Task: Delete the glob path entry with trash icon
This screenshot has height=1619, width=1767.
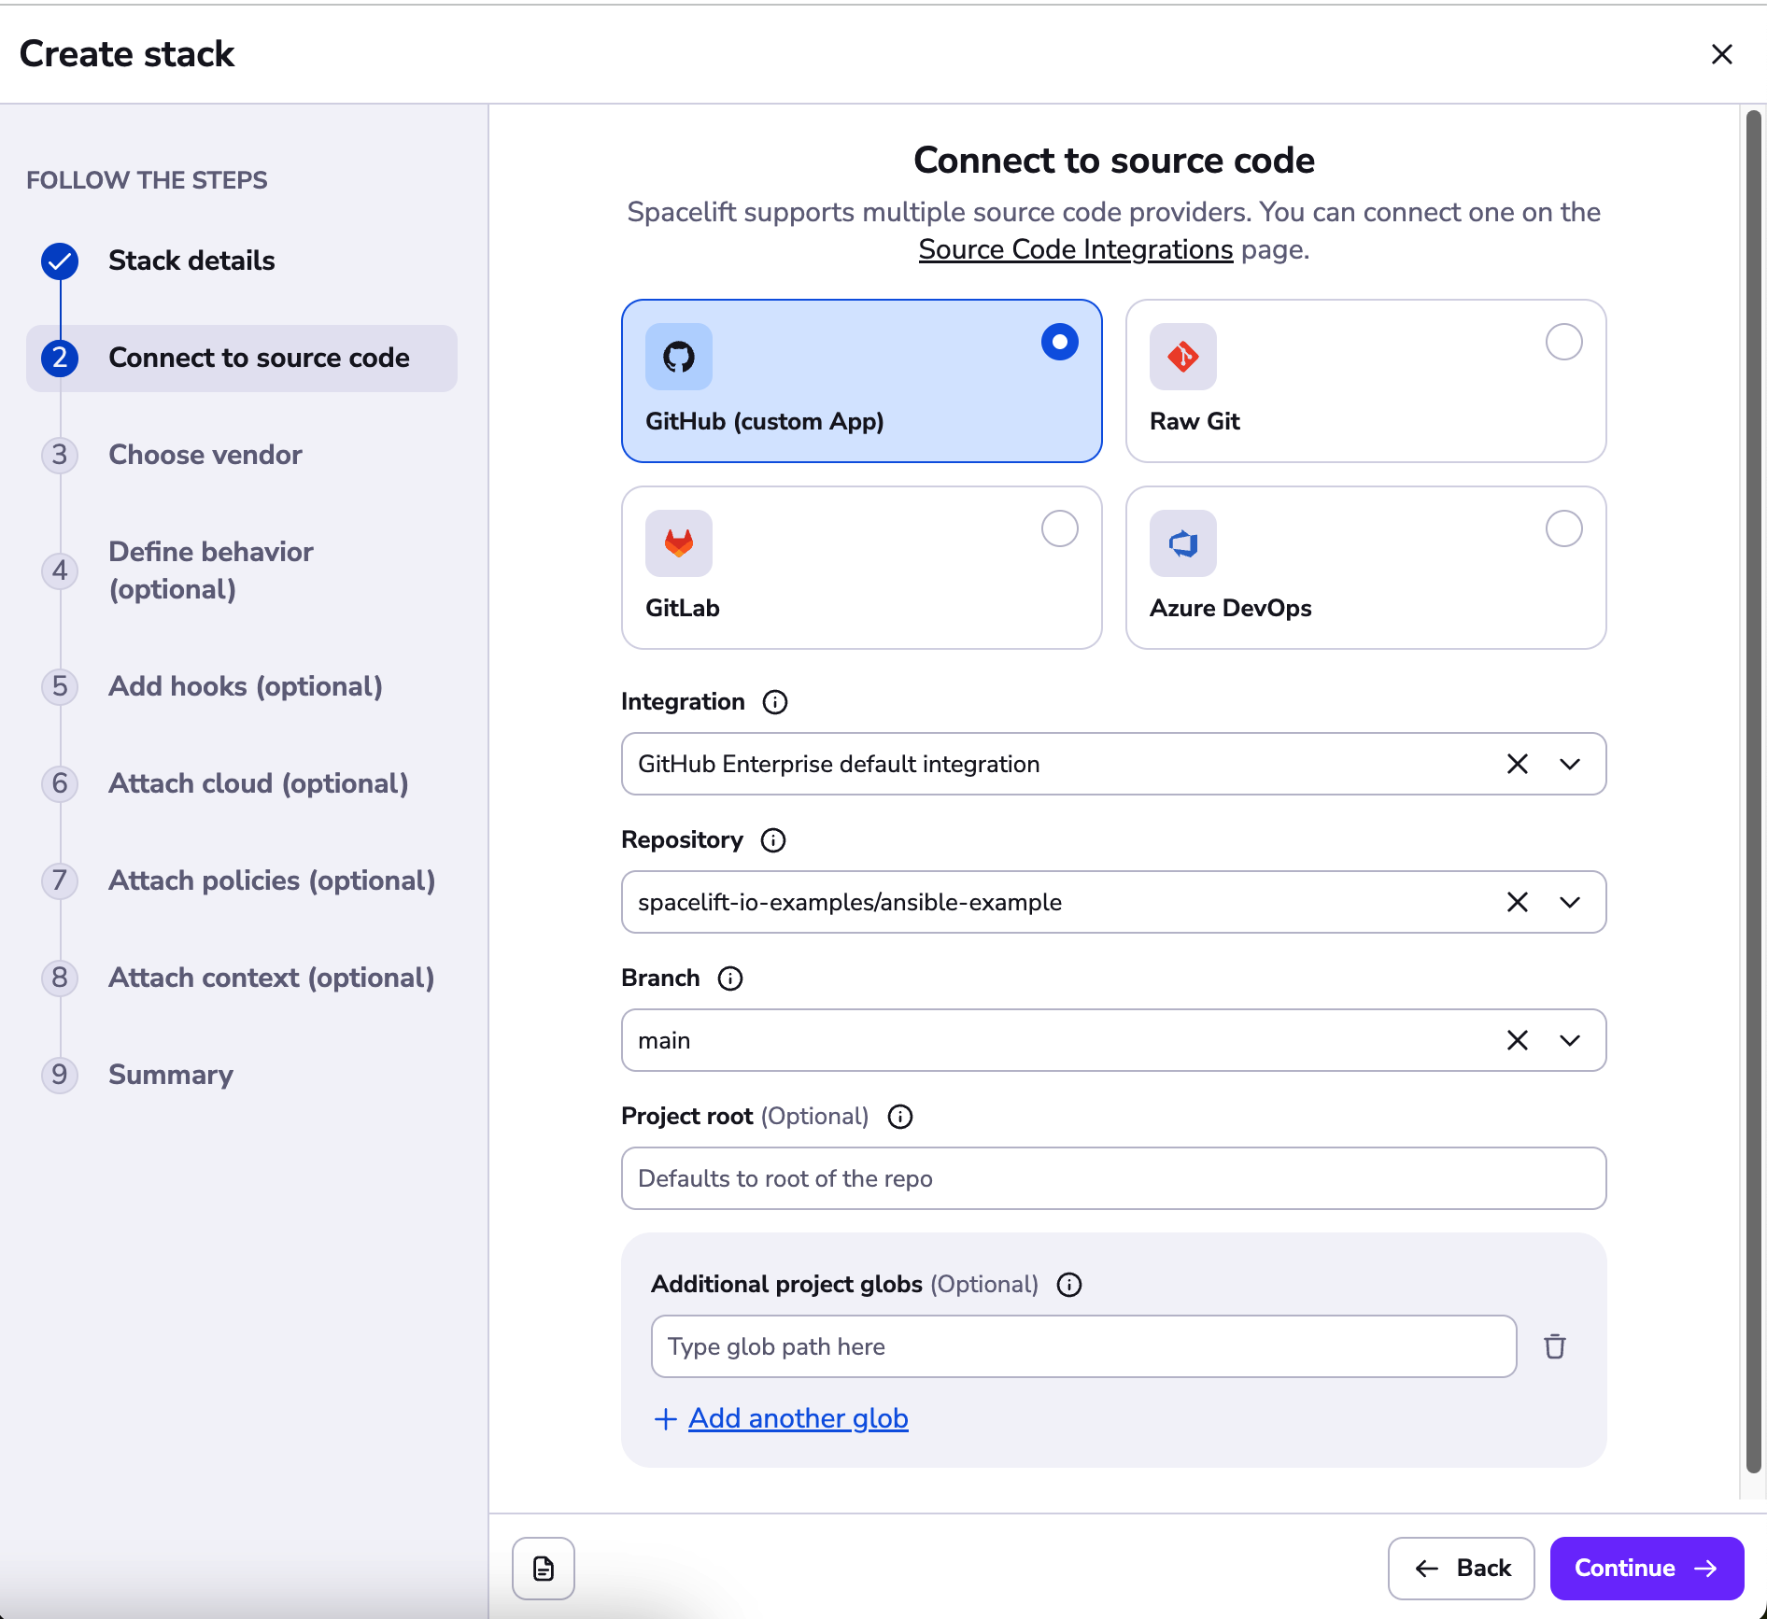Action: [x=1554, y=1345]
